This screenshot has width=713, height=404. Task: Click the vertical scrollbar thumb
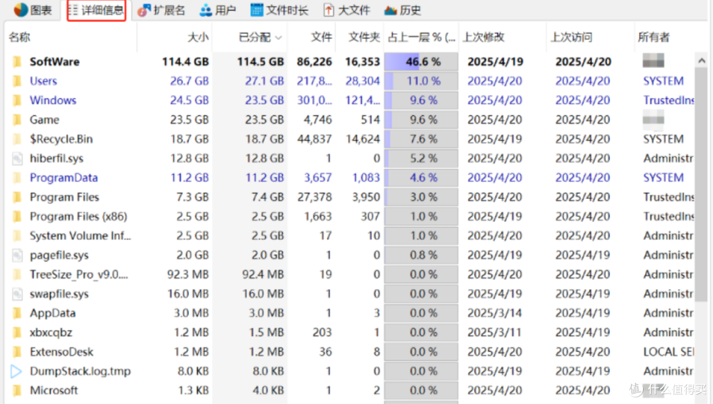click(x=701, y=184)
